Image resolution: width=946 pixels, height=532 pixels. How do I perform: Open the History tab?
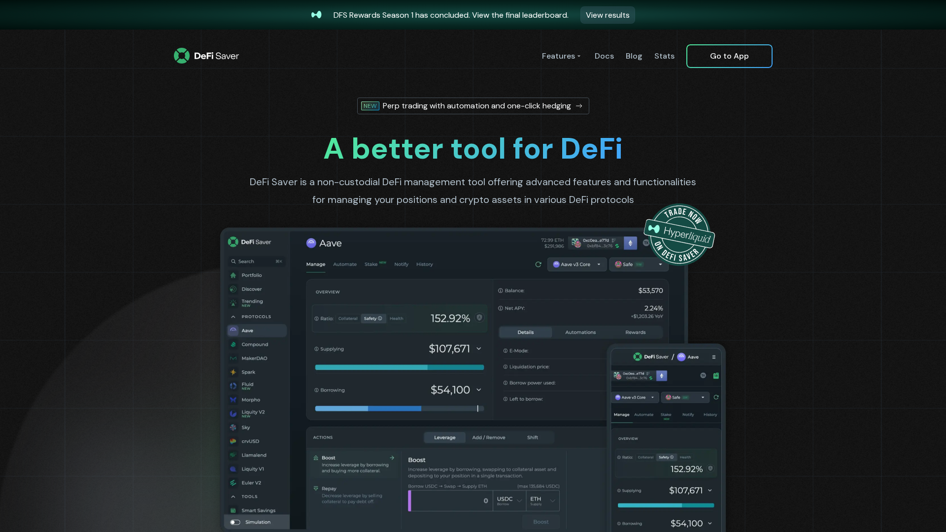[x=424, y=265]
